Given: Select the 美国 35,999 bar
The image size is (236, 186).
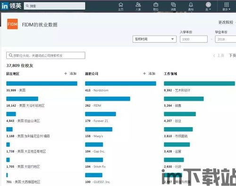Looking at the screenshot, I should (x=42, y=83).
